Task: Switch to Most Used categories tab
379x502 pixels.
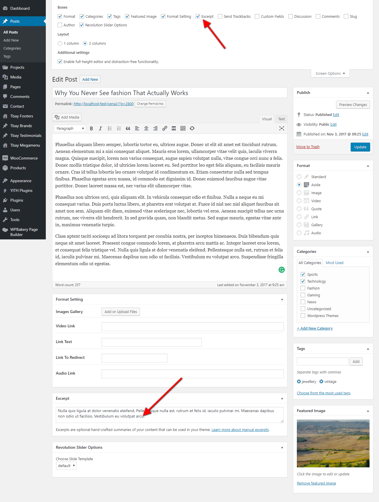Action: coord(334,263)
